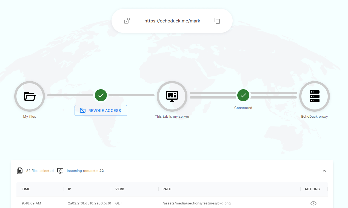Click the green checkmark near Connected
Screen dimensions: 348x208
click(x=243, y=95)
